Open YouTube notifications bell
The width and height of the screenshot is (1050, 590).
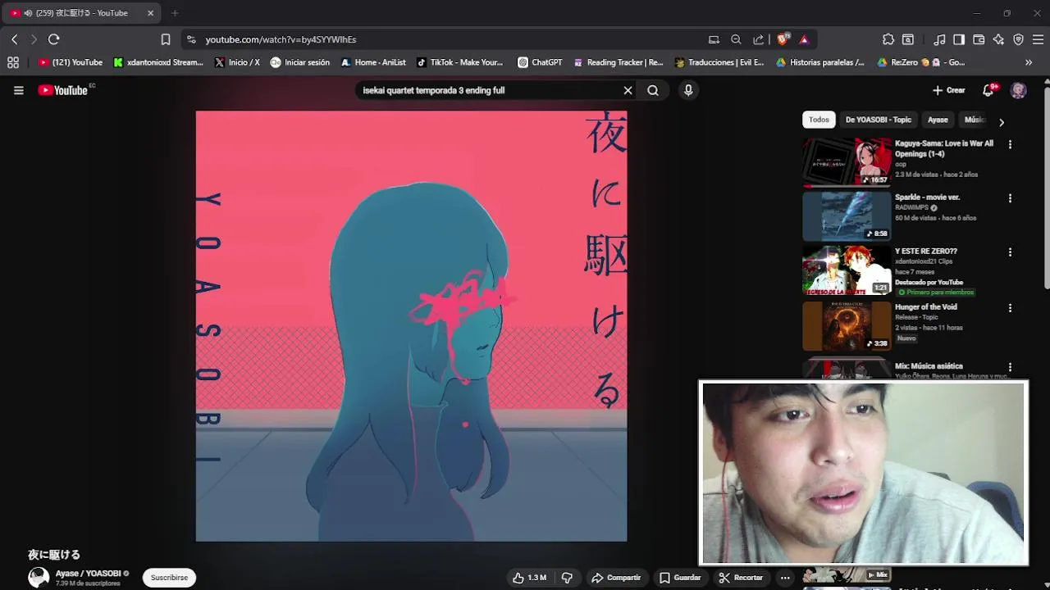988,90
